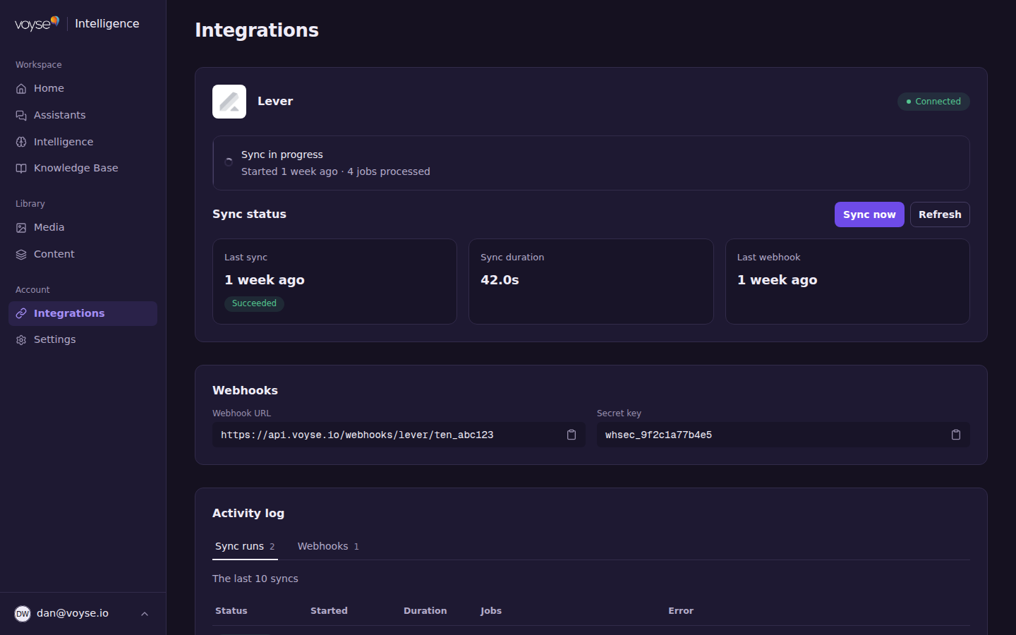
Task: Copy the Webhook URL
Action: pyautogui.click(x=571, y=435)
